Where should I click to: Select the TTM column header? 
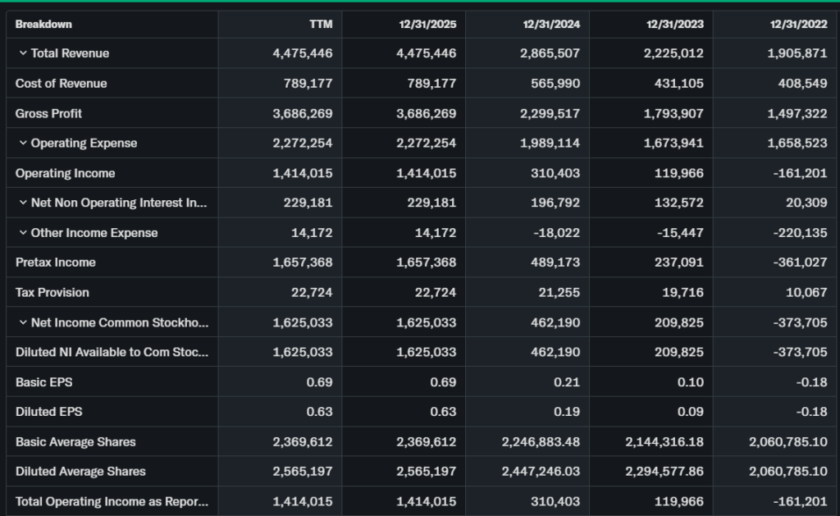(321, 24)
